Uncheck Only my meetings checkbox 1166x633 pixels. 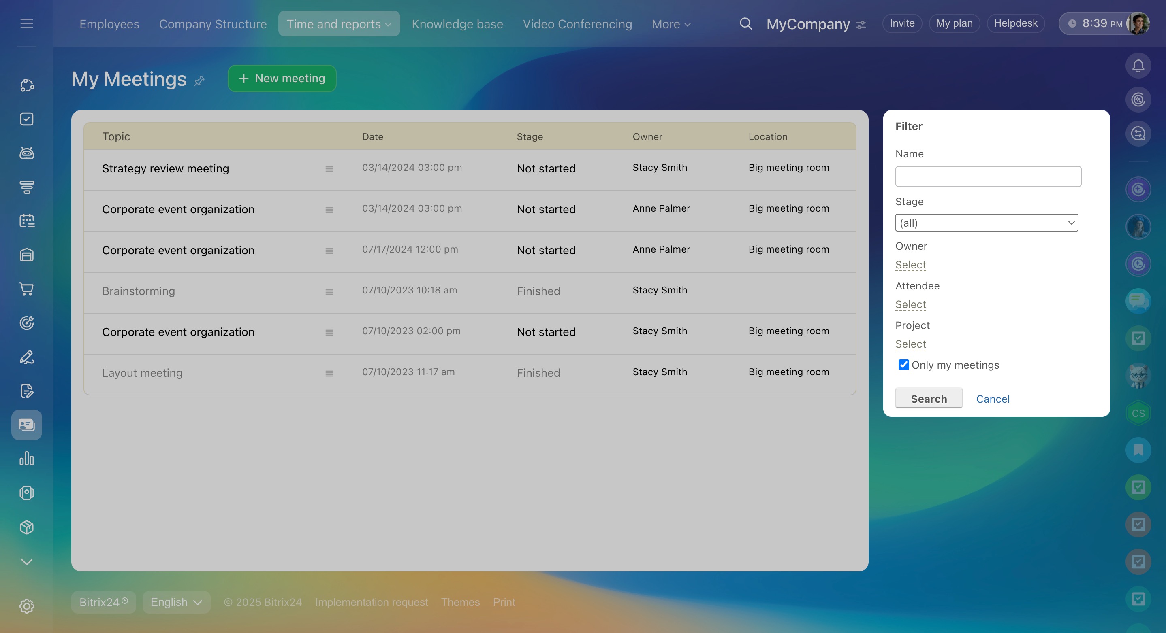tap(903, 365)
